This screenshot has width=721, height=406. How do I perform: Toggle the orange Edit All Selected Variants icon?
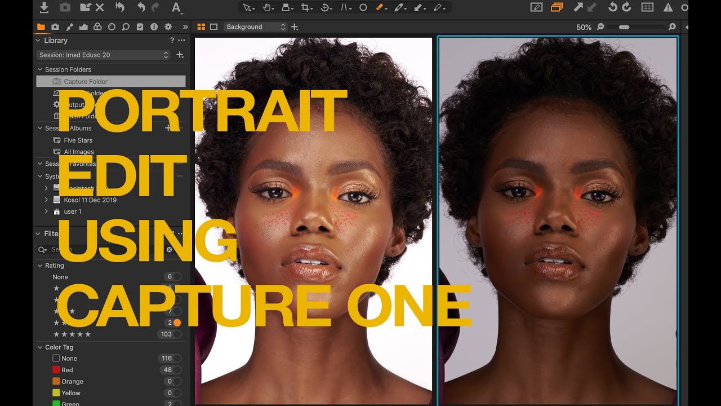[x=557, y=8]
